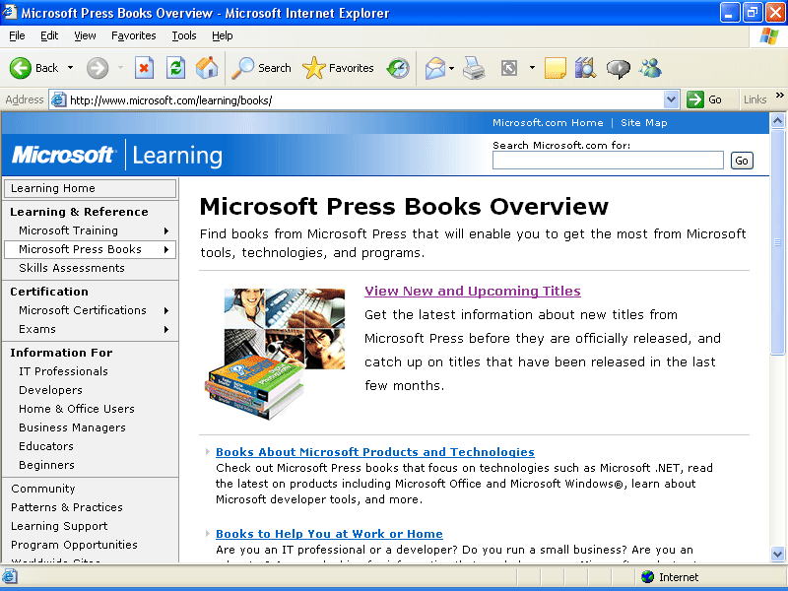788x591 pixels.
Task: Click the Site Map link
Action: point(644,122)
